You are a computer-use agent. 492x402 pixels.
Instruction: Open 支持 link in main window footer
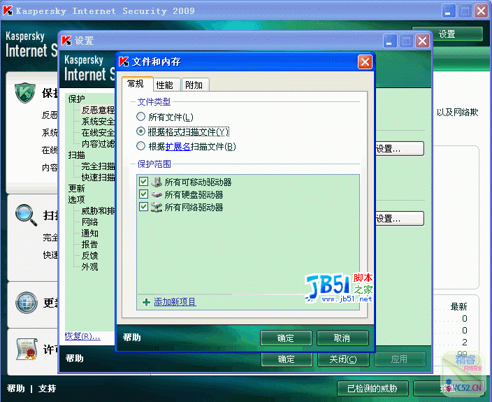48,389
